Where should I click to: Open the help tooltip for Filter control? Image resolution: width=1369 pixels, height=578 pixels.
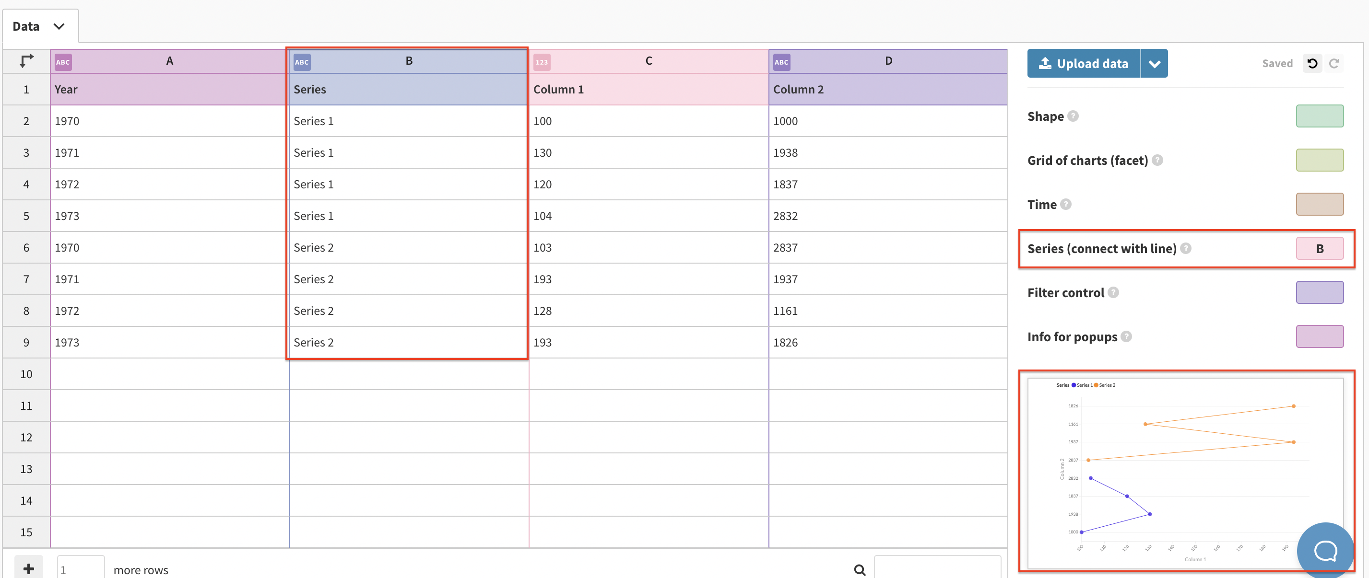[x=1113, y=292]
